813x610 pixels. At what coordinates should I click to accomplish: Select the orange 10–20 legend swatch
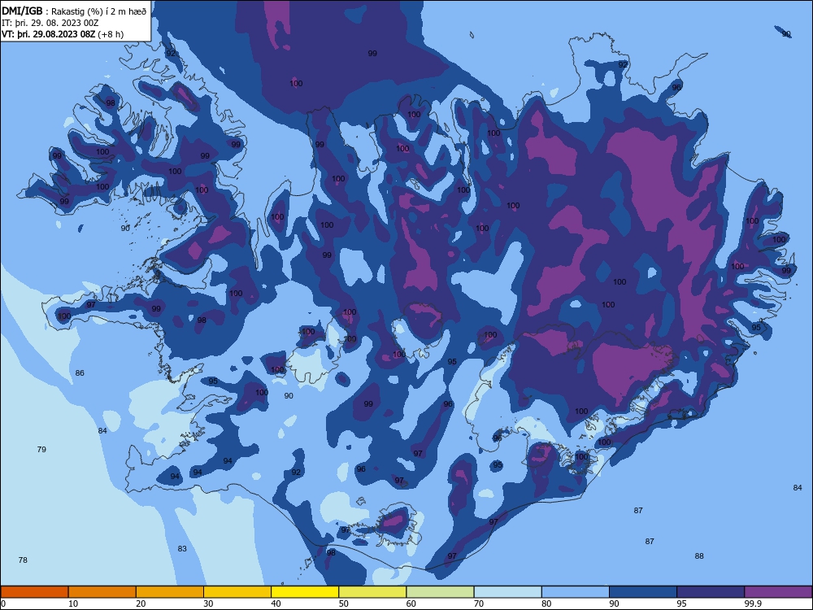point(102,592)
